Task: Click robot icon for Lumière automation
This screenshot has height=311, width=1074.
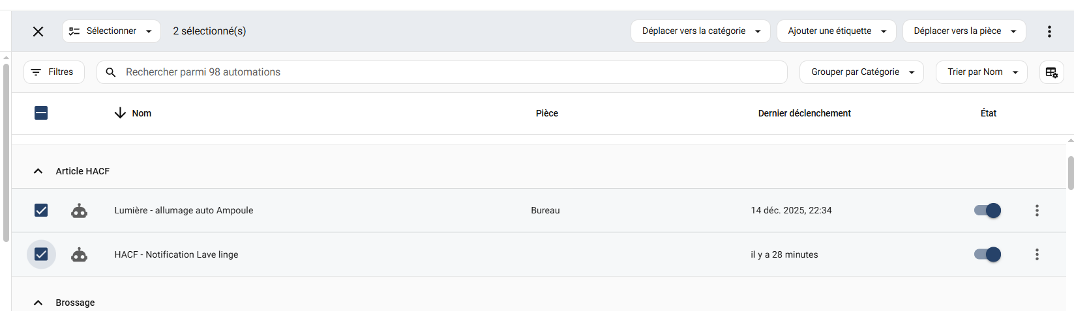Action: (x=80, y=211)
